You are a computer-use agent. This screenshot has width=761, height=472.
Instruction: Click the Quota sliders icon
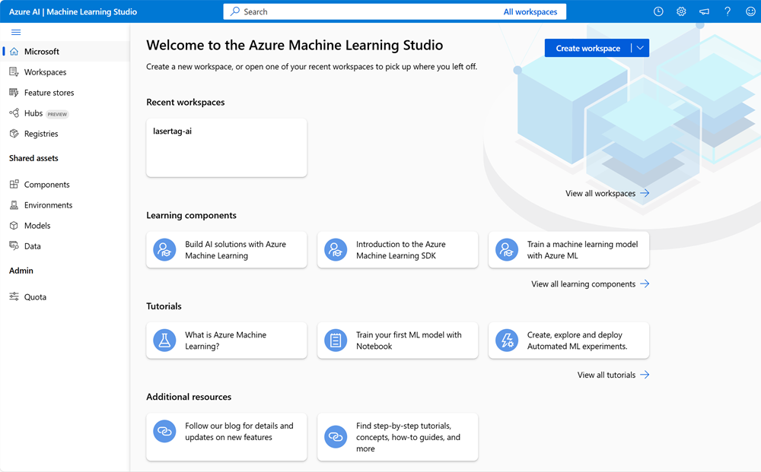click(x=14, y=296)
